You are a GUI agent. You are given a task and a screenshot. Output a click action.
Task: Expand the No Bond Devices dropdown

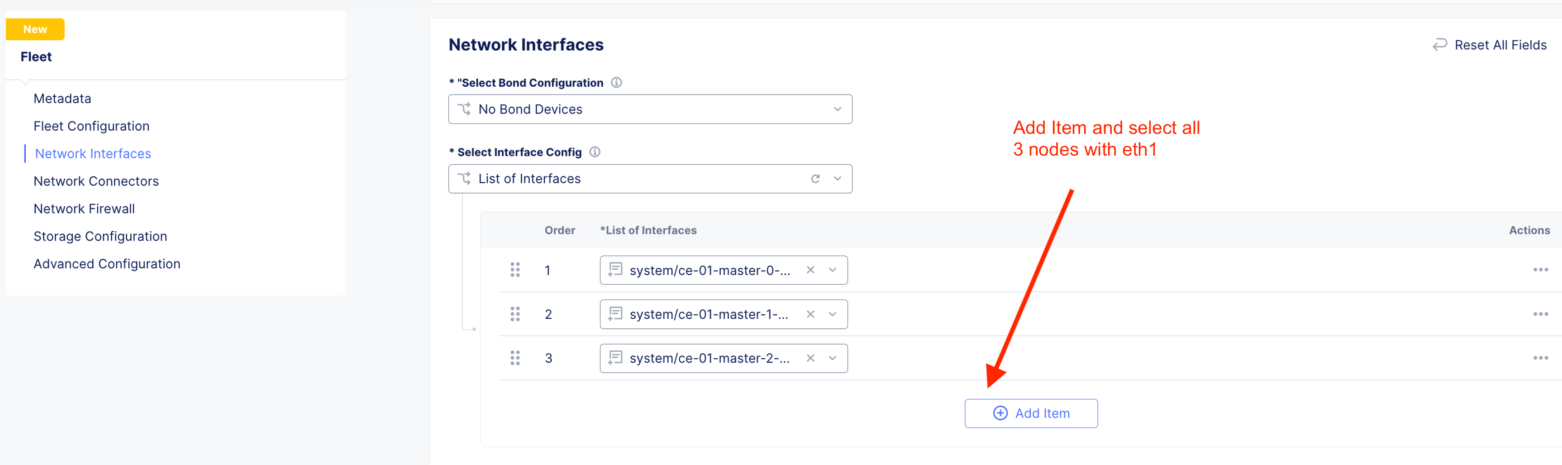(837, 109)
